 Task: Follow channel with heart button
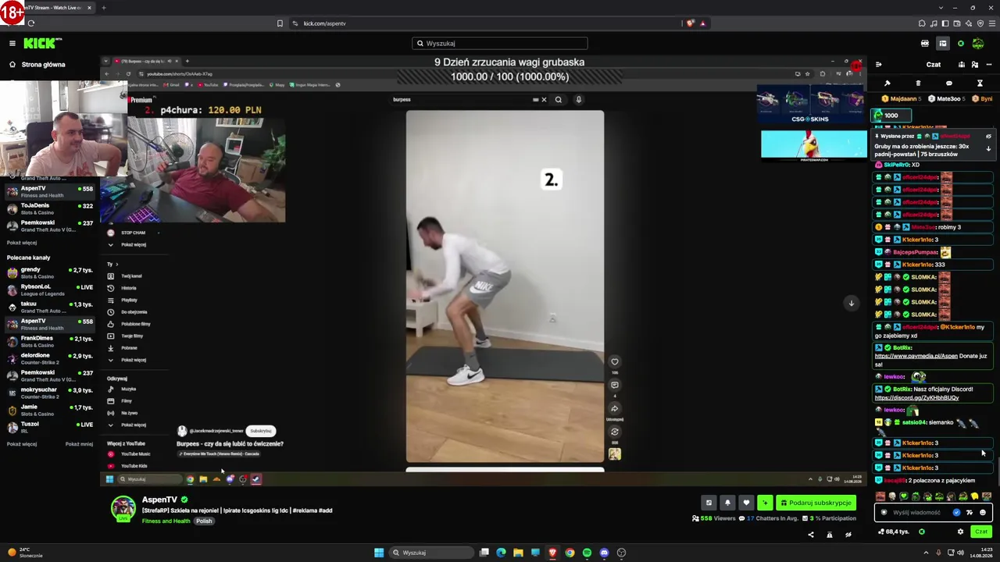746,503
